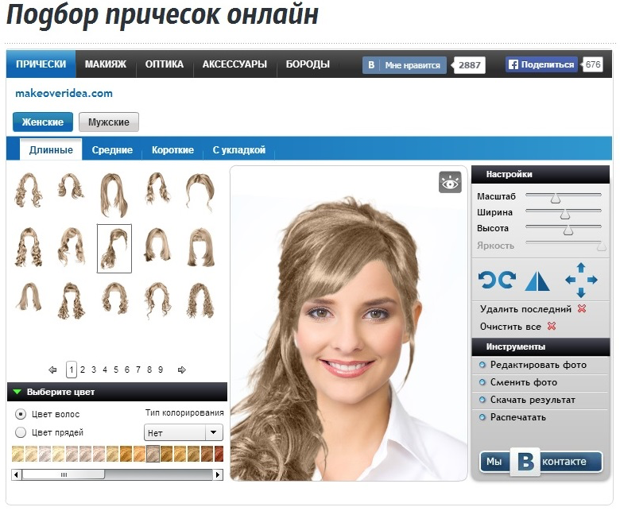This screenshot has width=620, height=511.
Task: Select the Цвет волос radio button
Action: click(x=21, y=414)
